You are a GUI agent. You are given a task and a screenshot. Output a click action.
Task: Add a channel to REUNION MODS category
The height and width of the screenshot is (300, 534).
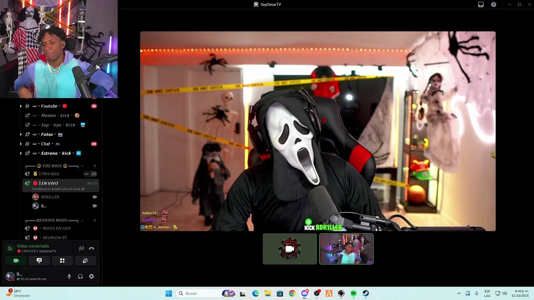pyautogui.click(x=95, y=220)
